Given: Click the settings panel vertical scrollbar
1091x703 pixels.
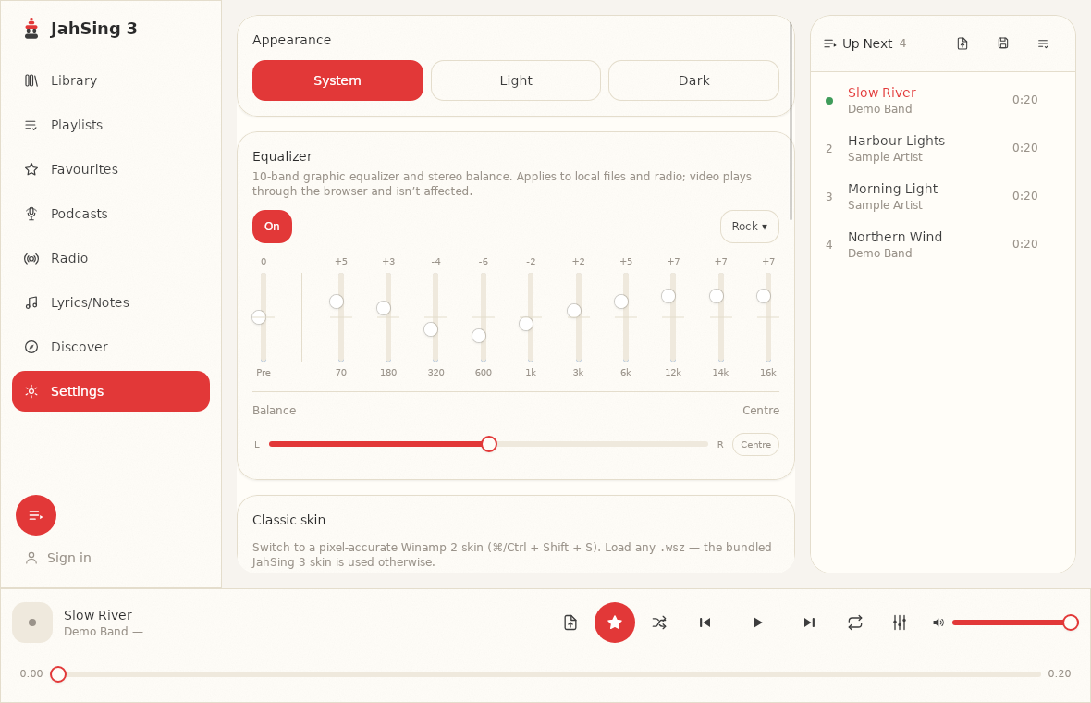Looking at the screenshot, I should (791, 121).
